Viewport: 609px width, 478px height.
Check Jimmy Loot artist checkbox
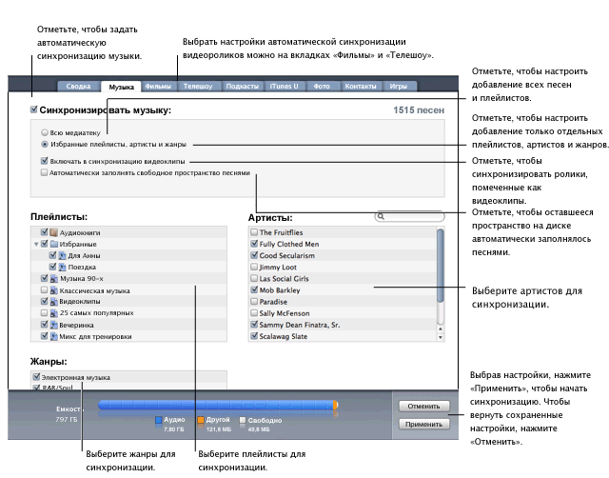254,267
